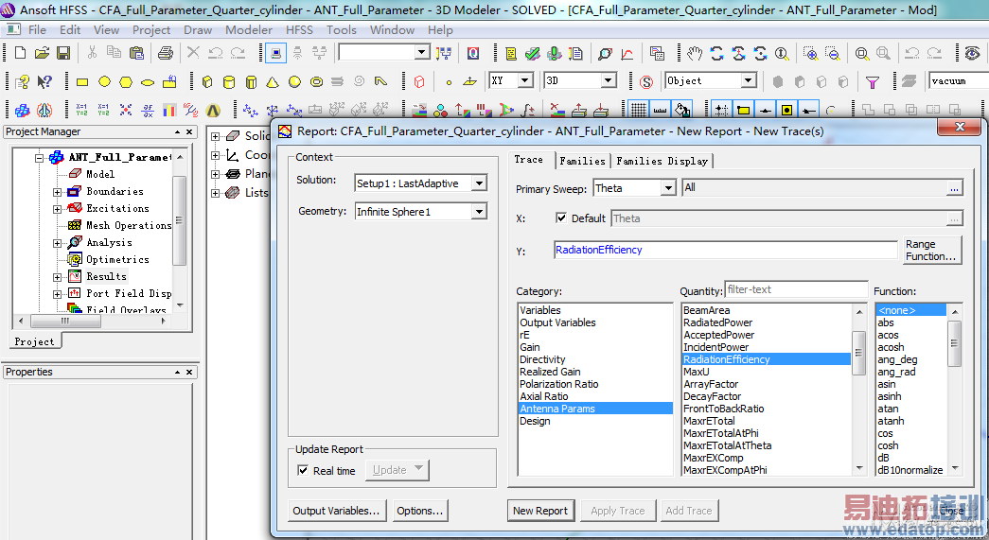This screenshot has width=989, height=540.
Task: Click the context help arrow icon
Action: [44, 81]
